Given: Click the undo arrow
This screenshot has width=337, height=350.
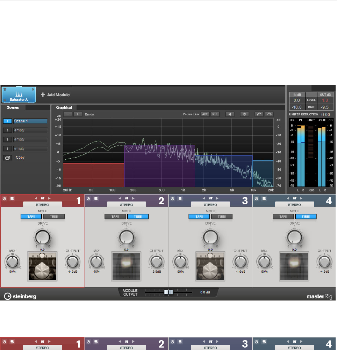Looking at the screenshot, I should pyautogui.click(x=259, y=114).
